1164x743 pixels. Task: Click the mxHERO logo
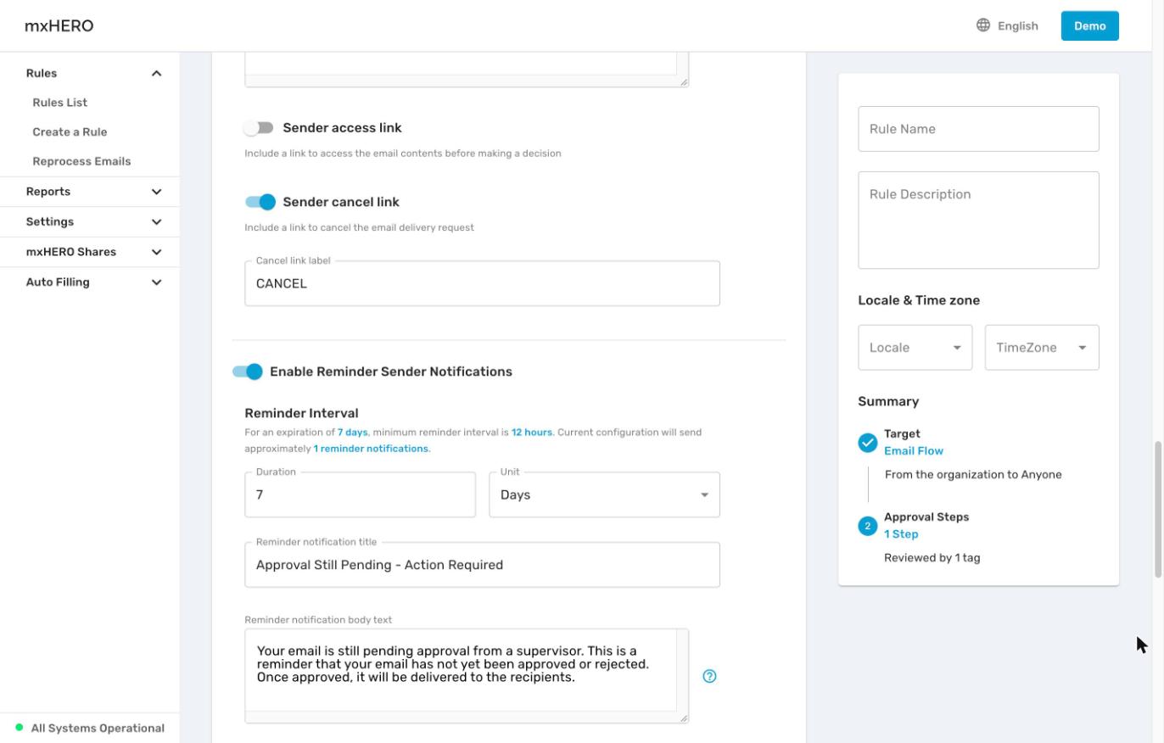coord(59,25)
